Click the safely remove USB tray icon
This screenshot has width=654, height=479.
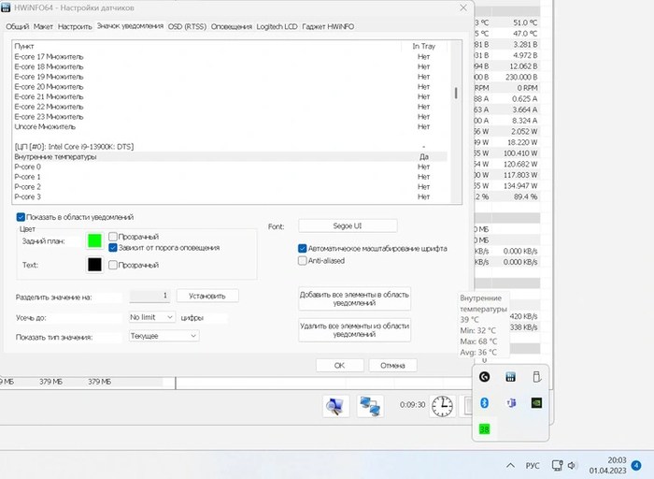click(537, 377)
